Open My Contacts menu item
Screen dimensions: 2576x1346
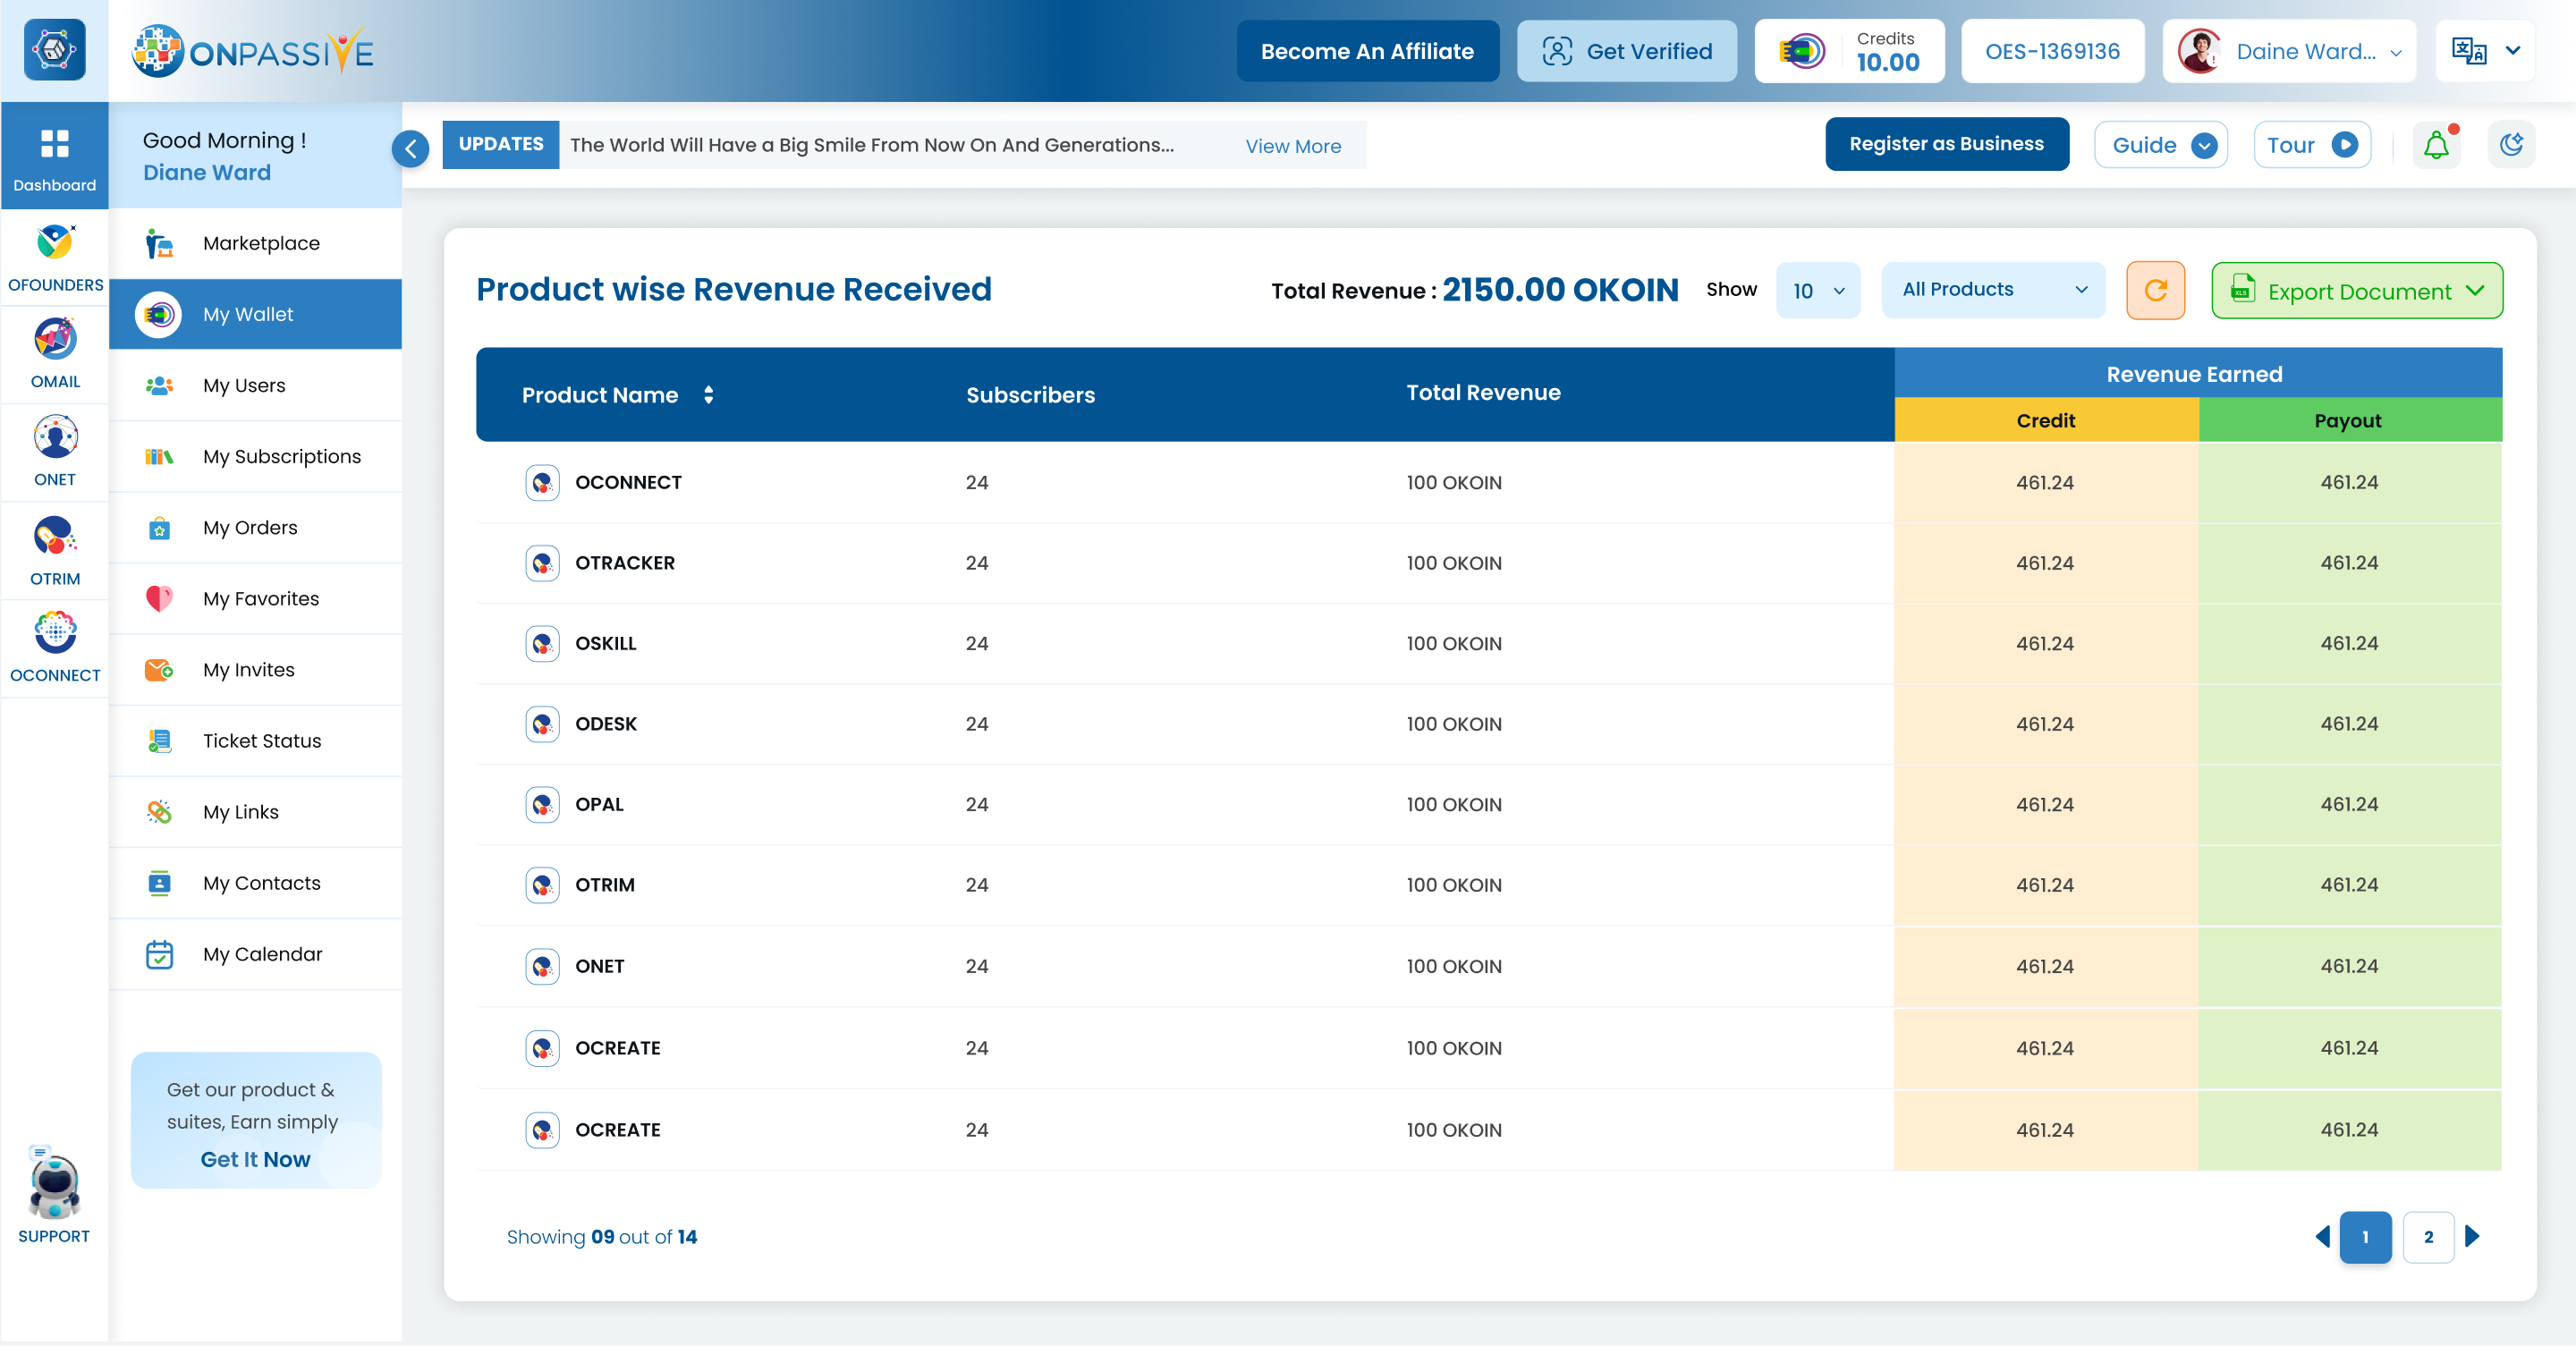255,883
